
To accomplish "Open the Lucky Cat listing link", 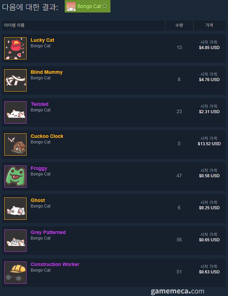I will 42,40.
